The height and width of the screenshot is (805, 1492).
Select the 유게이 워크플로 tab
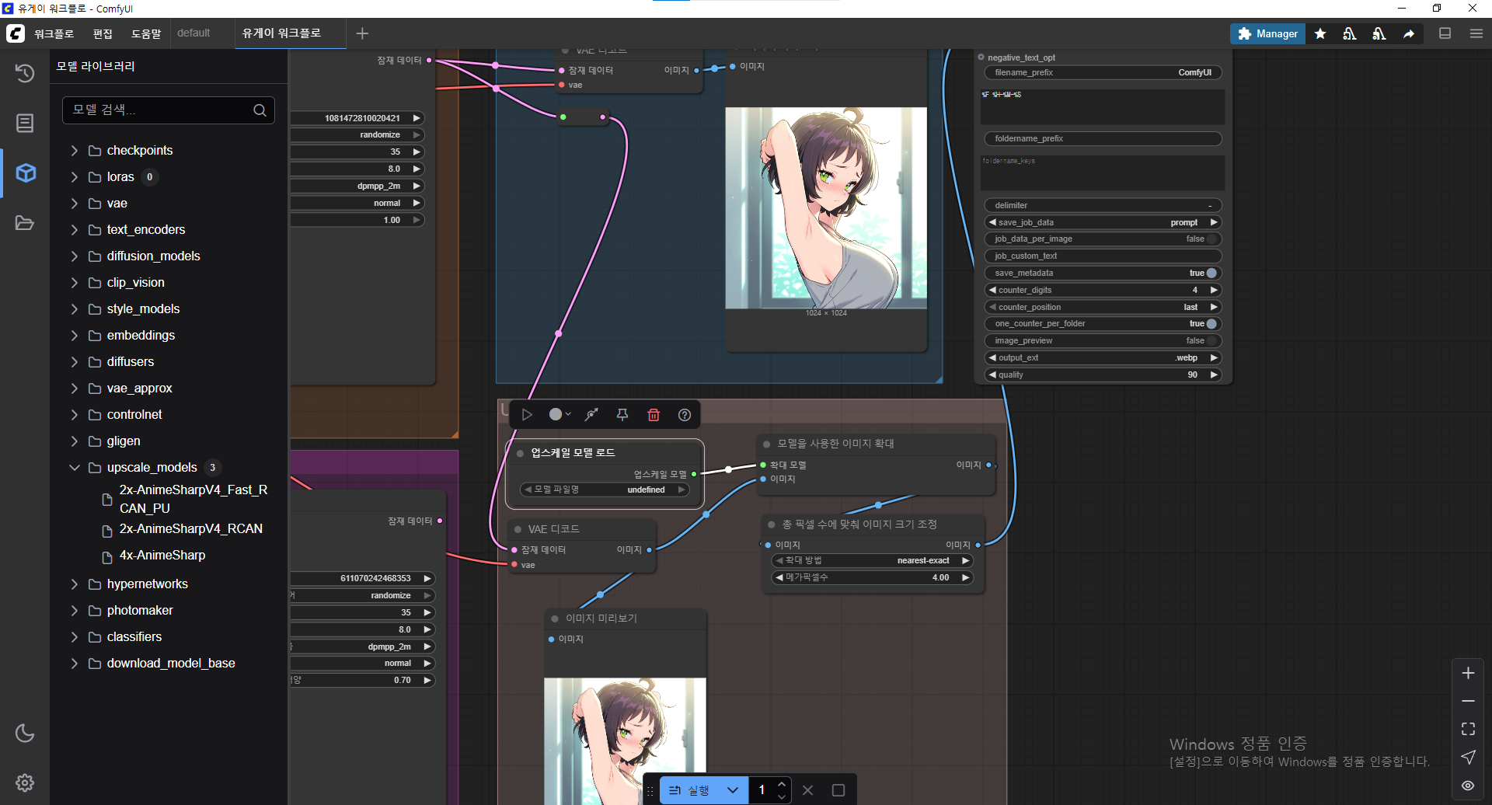click(x=281, y=33)
